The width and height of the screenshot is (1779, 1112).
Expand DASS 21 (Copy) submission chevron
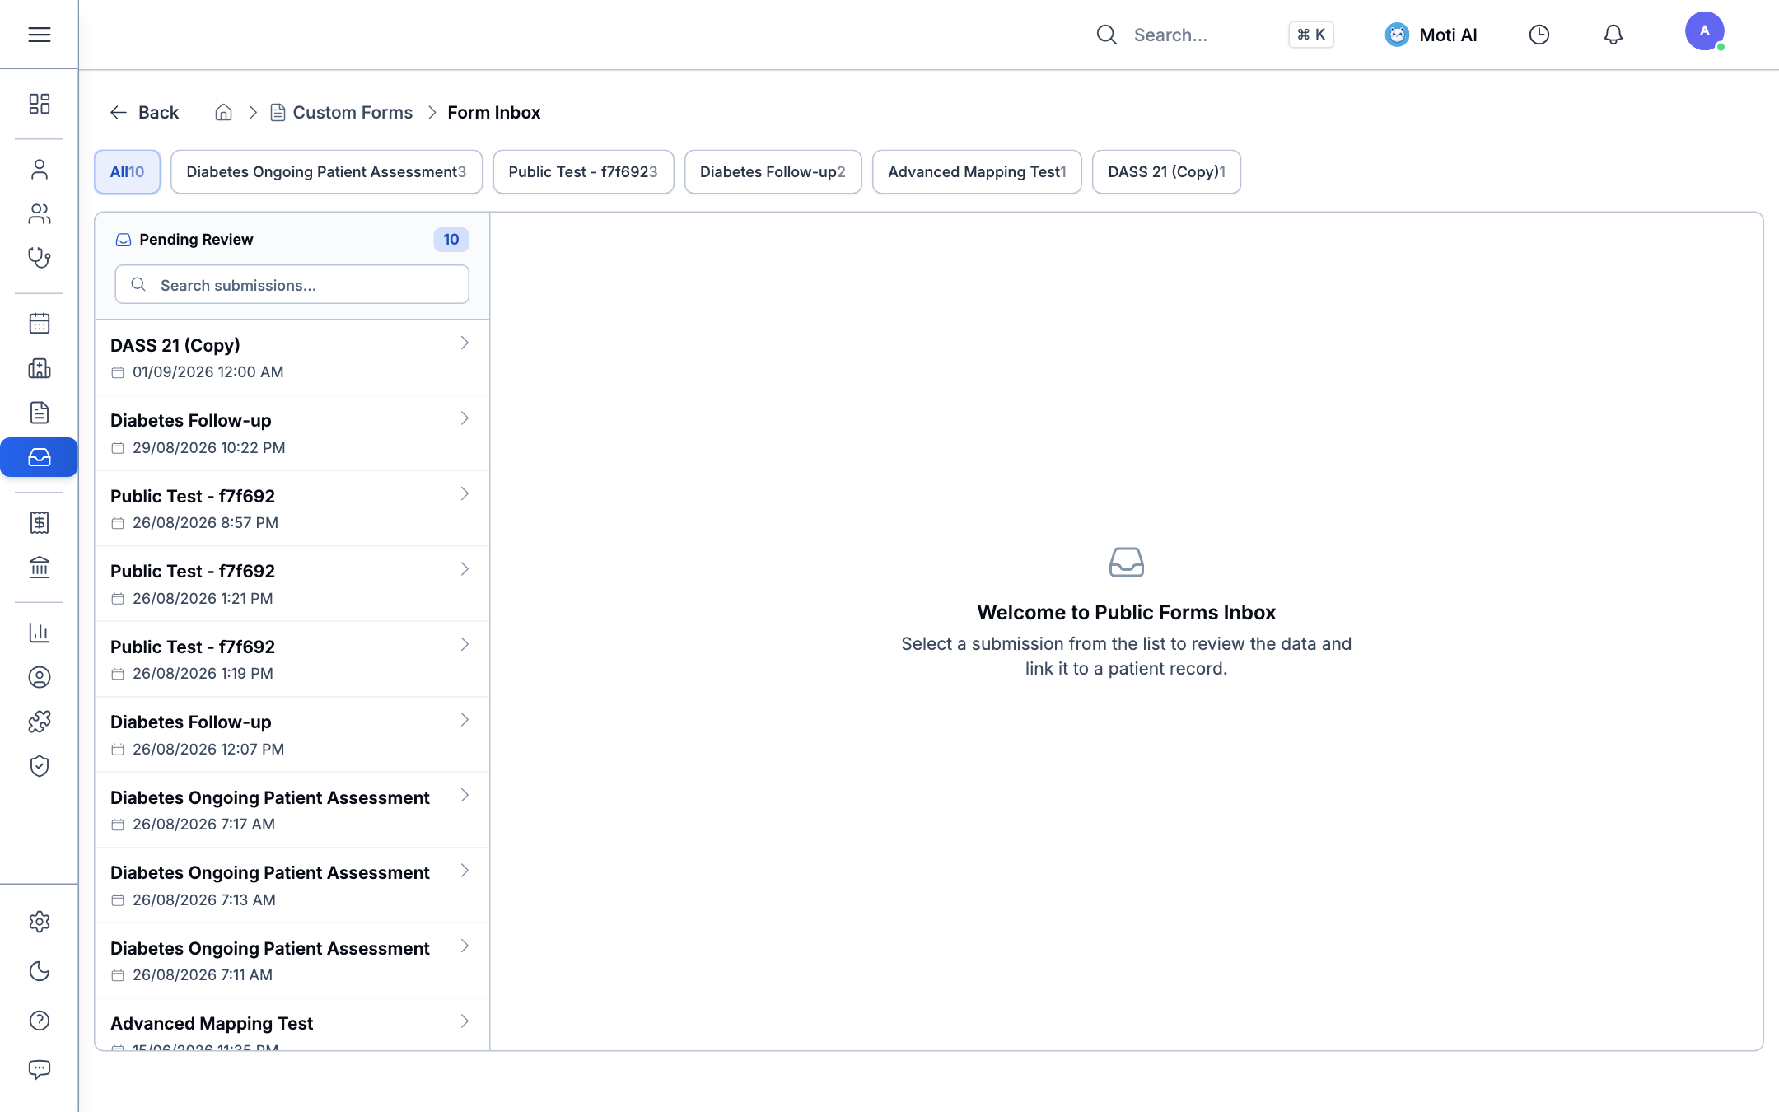pyautogui.click(x=465, y=343)
